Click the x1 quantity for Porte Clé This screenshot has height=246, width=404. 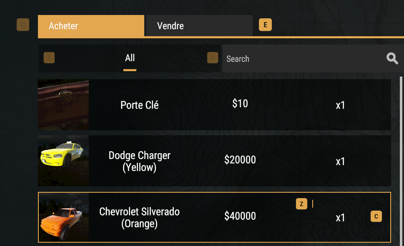click(x=341, y=105)
